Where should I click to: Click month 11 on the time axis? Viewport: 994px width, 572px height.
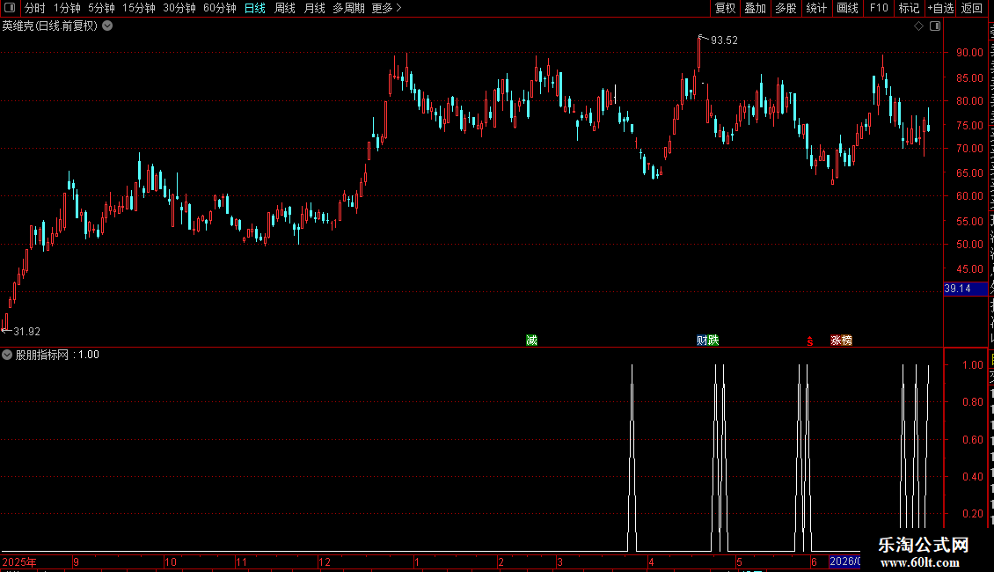click(x=242, y=561)
